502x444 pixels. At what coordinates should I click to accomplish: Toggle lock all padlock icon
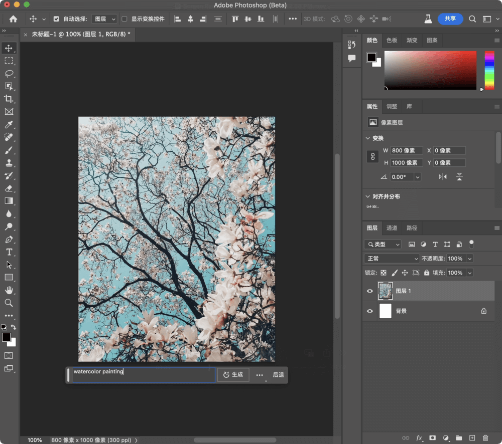(x=426, y=273)
